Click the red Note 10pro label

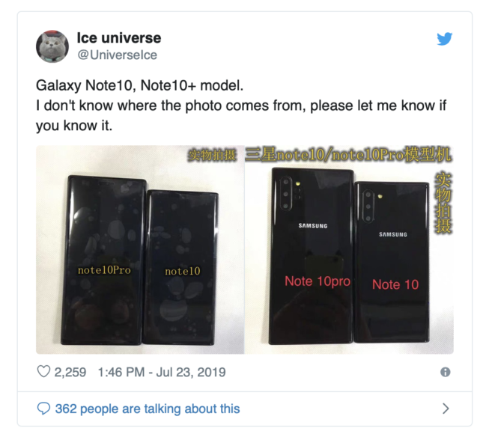[318, 281]
